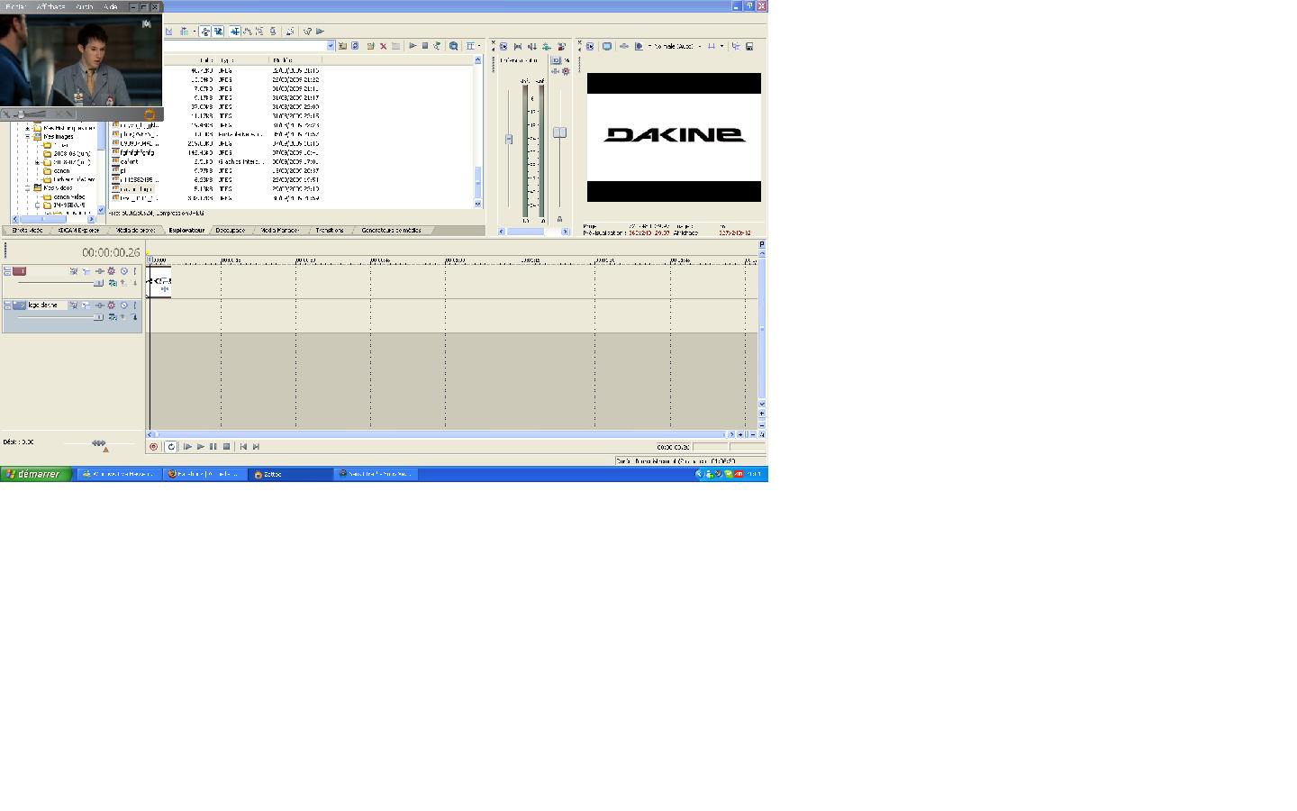Image resolution: width=1297 pixels, height=811 pixels.
Task: Copy the preview snapshot to clipboard
Action: coord(736,46)
